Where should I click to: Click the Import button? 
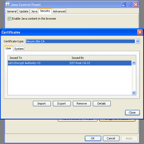[42, 103]
